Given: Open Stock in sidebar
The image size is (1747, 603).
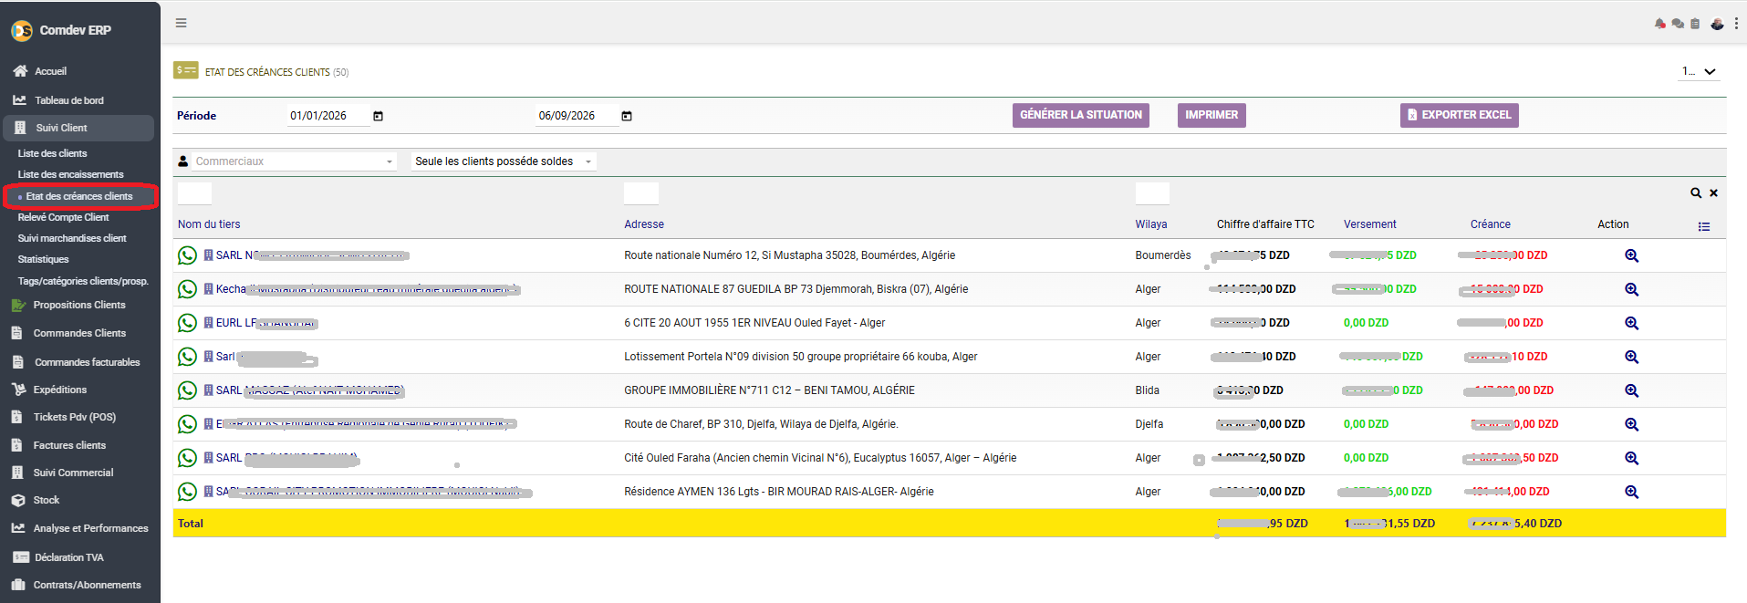Looking at the screenshot, I should click(x=47, y=500).
